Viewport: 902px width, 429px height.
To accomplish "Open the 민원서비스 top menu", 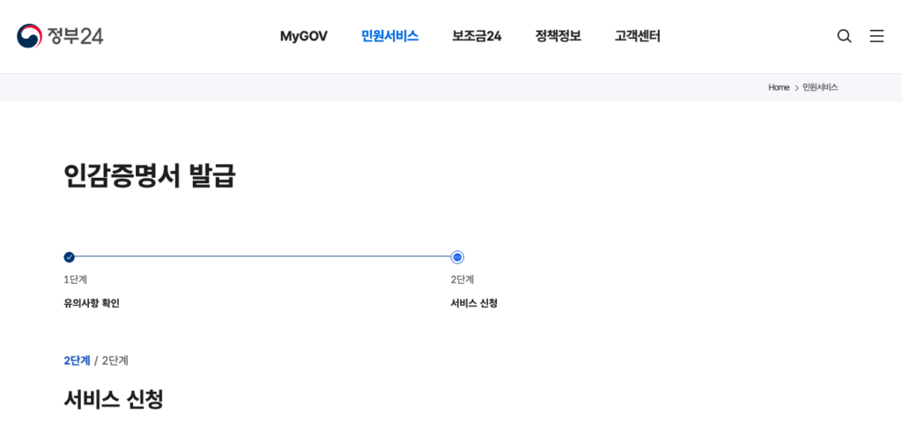I will [x=389, y=36].
